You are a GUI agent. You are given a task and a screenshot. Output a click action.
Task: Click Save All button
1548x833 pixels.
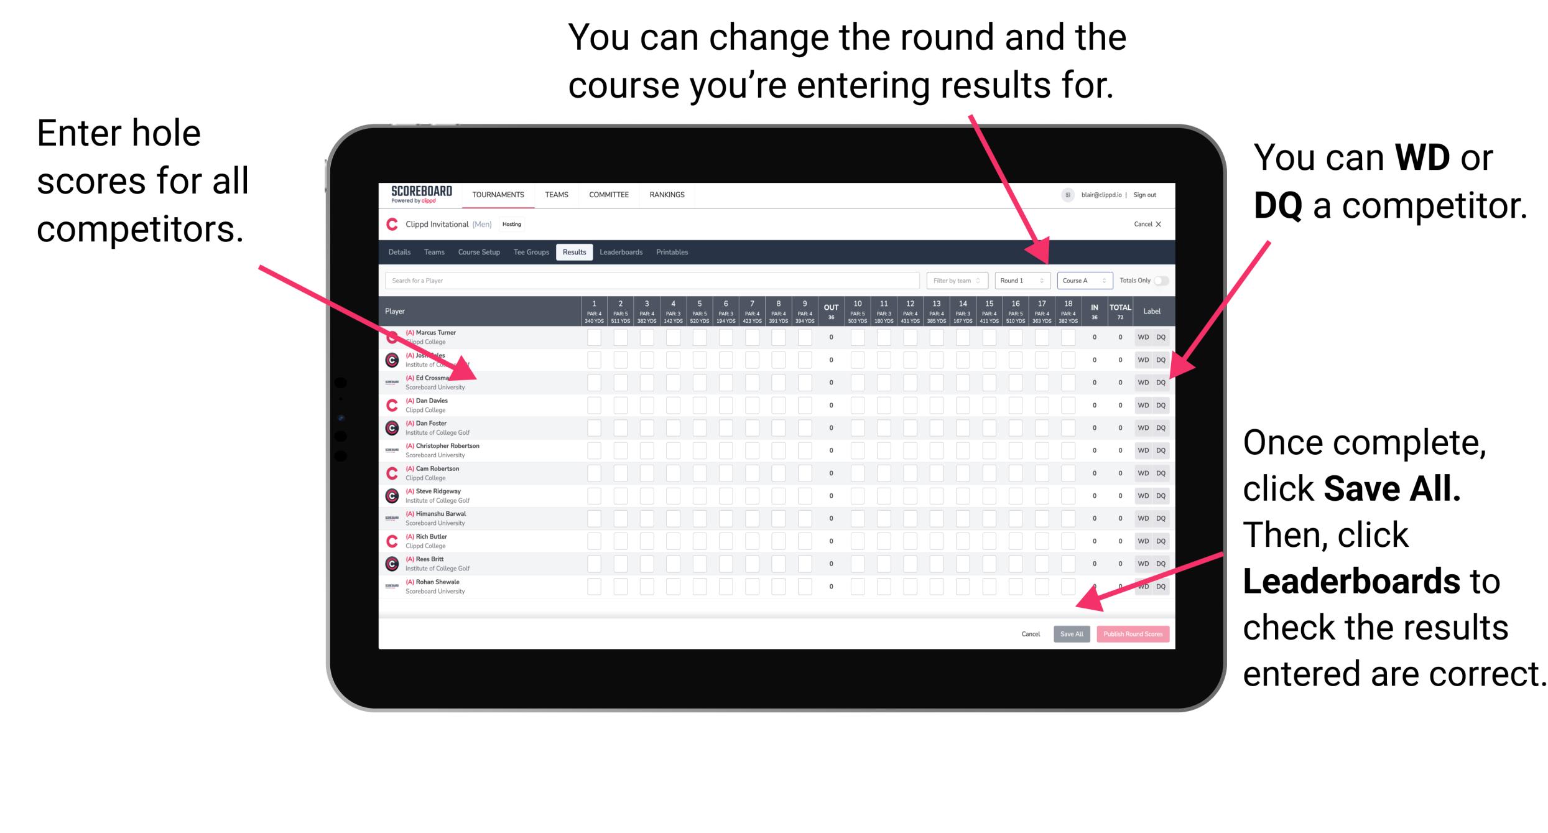click(1072, 634)
